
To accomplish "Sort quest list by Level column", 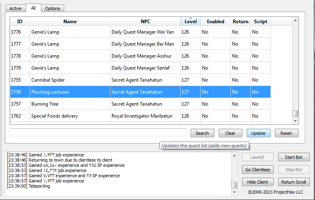I will point(190,22).
